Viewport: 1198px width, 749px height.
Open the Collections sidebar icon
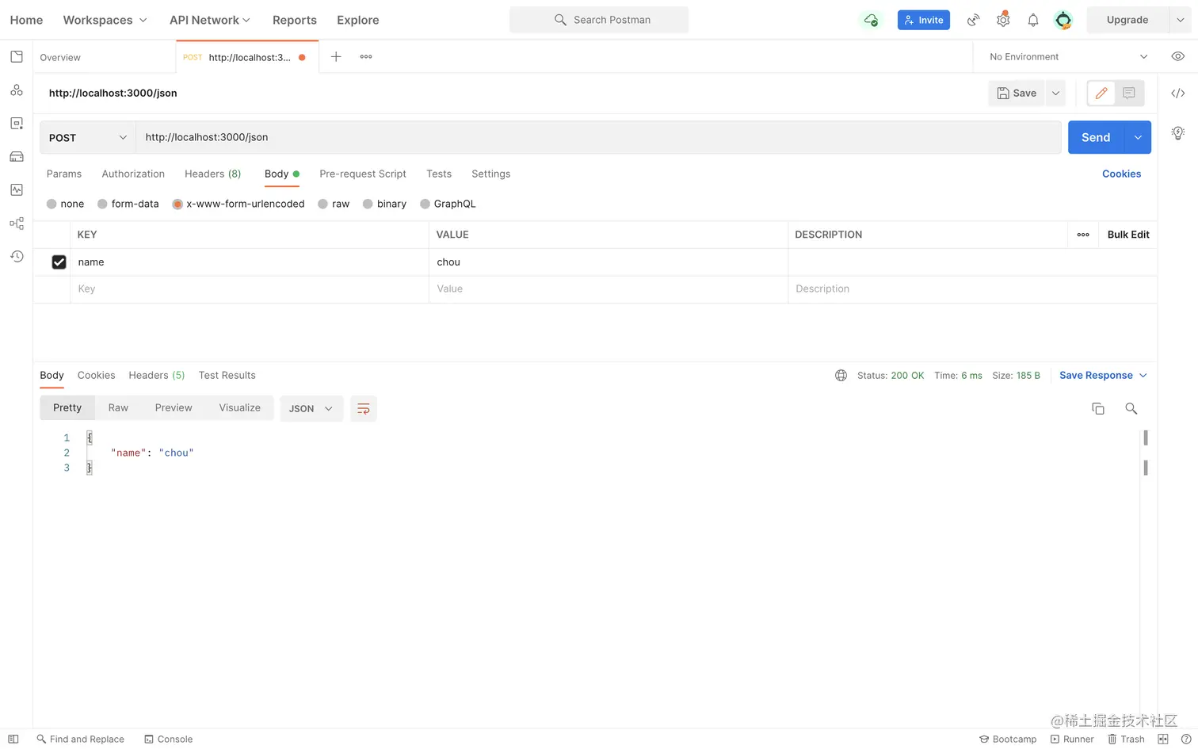(17, 57)
